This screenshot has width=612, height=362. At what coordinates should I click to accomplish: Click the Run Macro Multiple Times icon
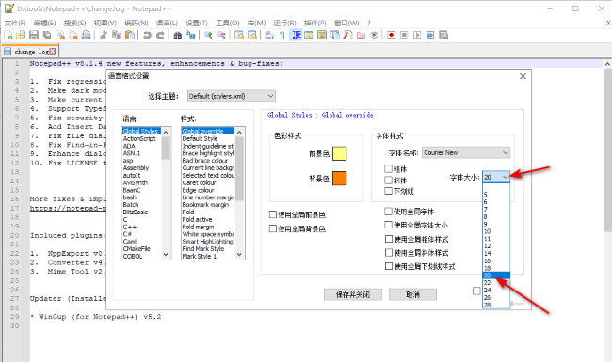tap(430, 36)
